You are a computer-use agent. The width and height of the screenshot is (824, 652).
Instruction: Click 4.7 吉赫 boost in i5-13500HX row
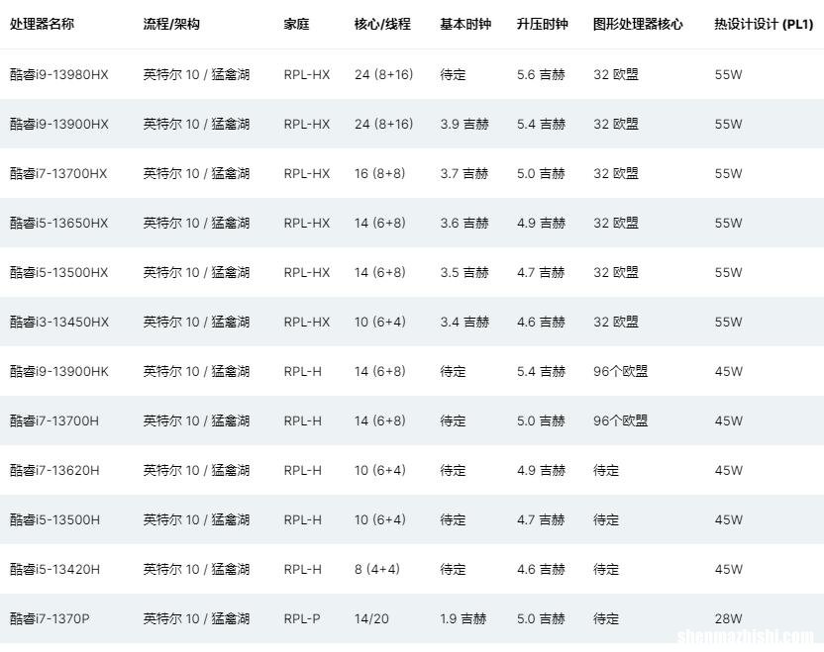[x=541, y=272]
